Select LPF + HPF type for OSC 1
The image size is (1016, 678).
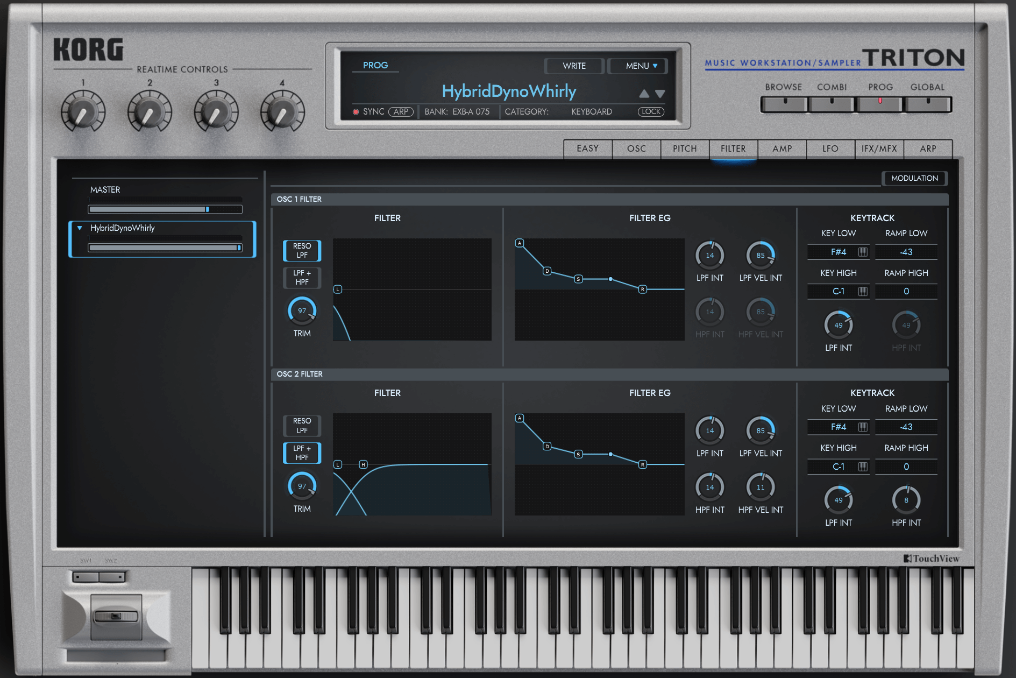click(302, 278)
